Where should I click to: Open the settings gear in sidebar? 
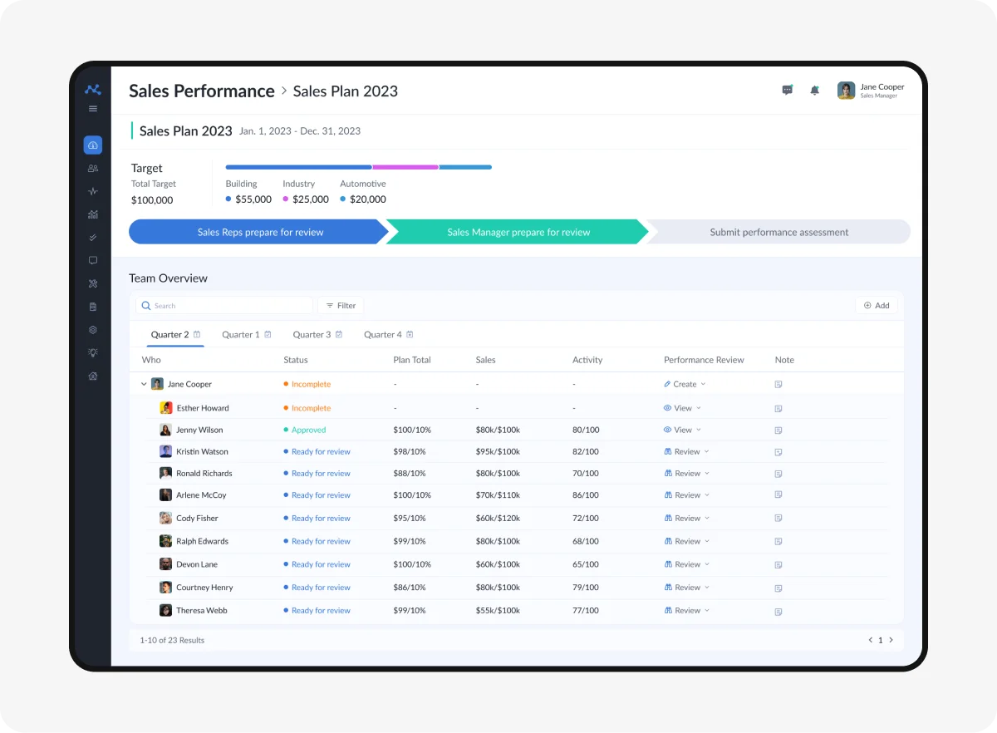(92, 330)
